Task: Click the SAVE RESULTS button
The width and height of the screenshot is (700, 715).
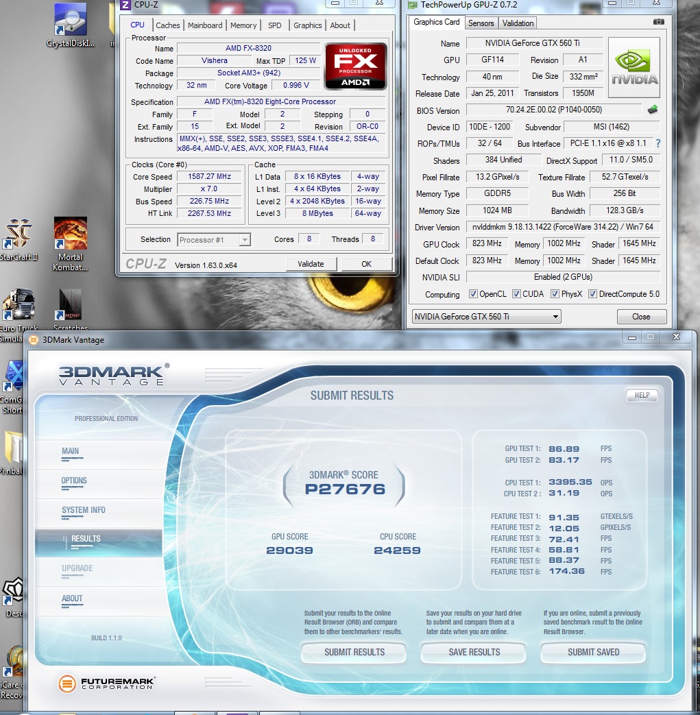Action: coord(474,652)
